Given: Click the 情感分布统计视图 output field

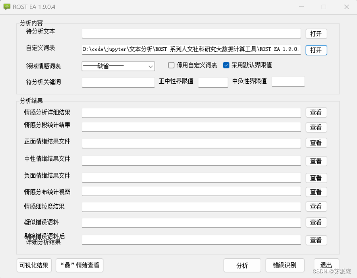Looking at the screenshot, I should pyautogui.click(x=191, y=191).
